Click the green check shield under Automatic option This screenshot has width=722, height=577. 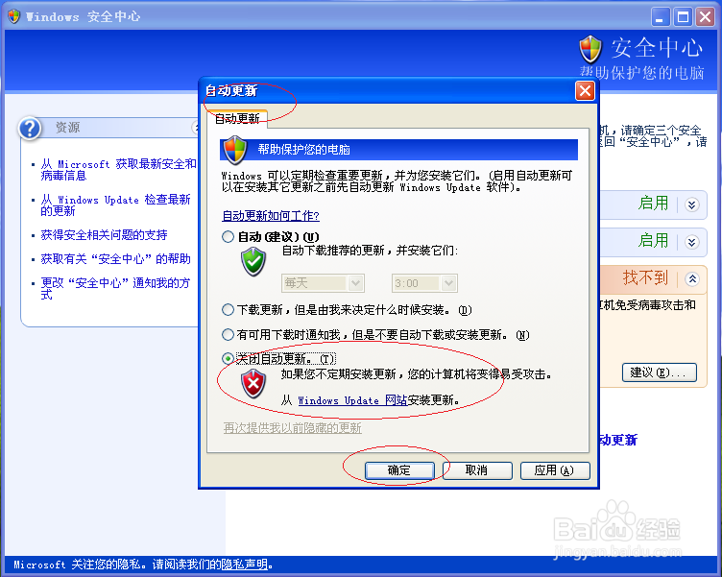coord(253,261)
